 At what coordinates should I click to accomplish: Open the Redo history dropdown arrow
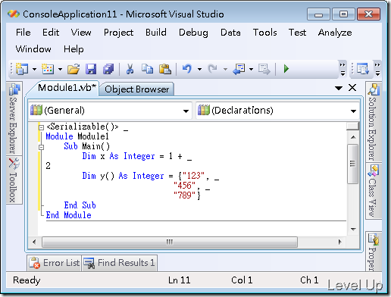pos(225,69)
